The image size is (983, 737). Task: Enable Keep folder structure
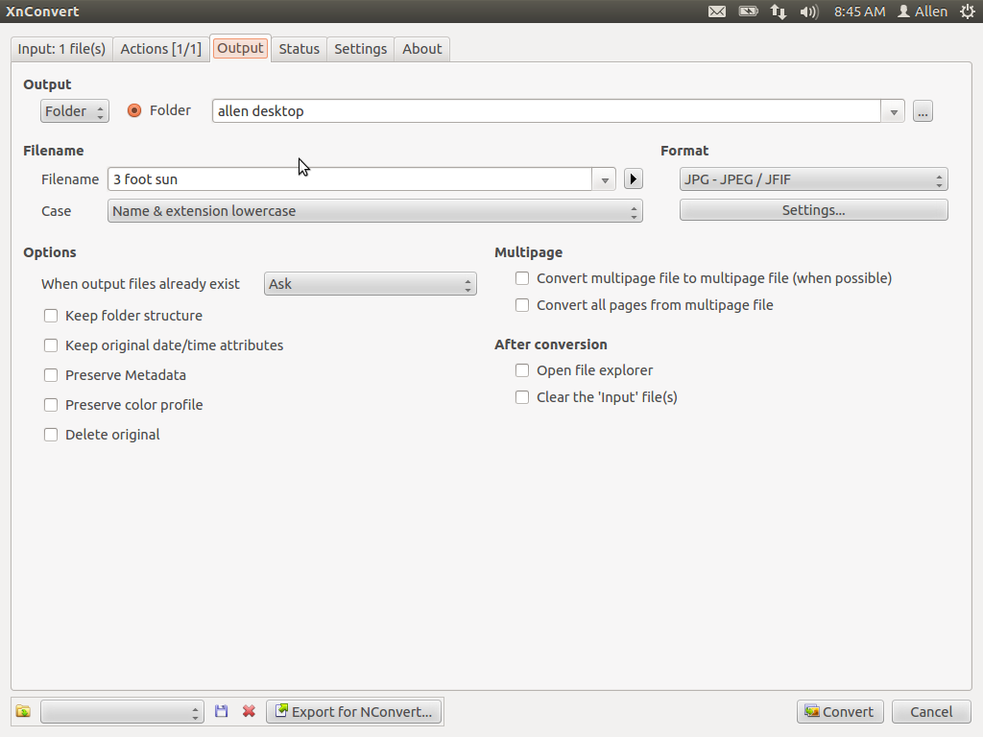(x=51, y=316)
